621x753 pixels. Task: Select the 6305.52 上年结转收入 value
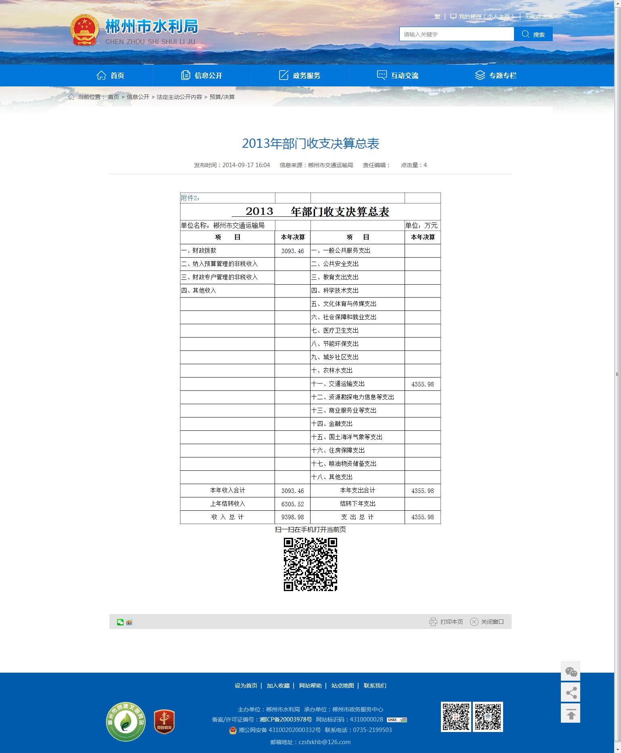[293, 504]
